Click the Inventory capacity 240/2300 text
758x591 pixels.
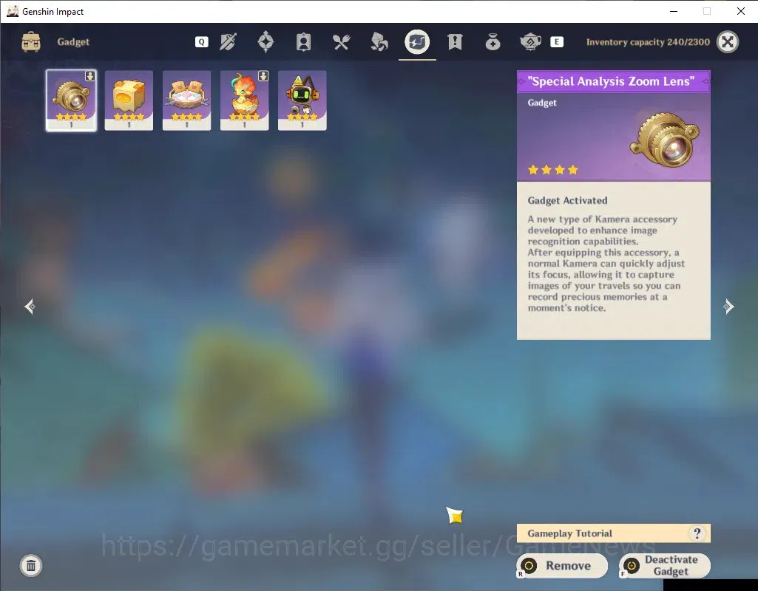(x=648, y=42)
